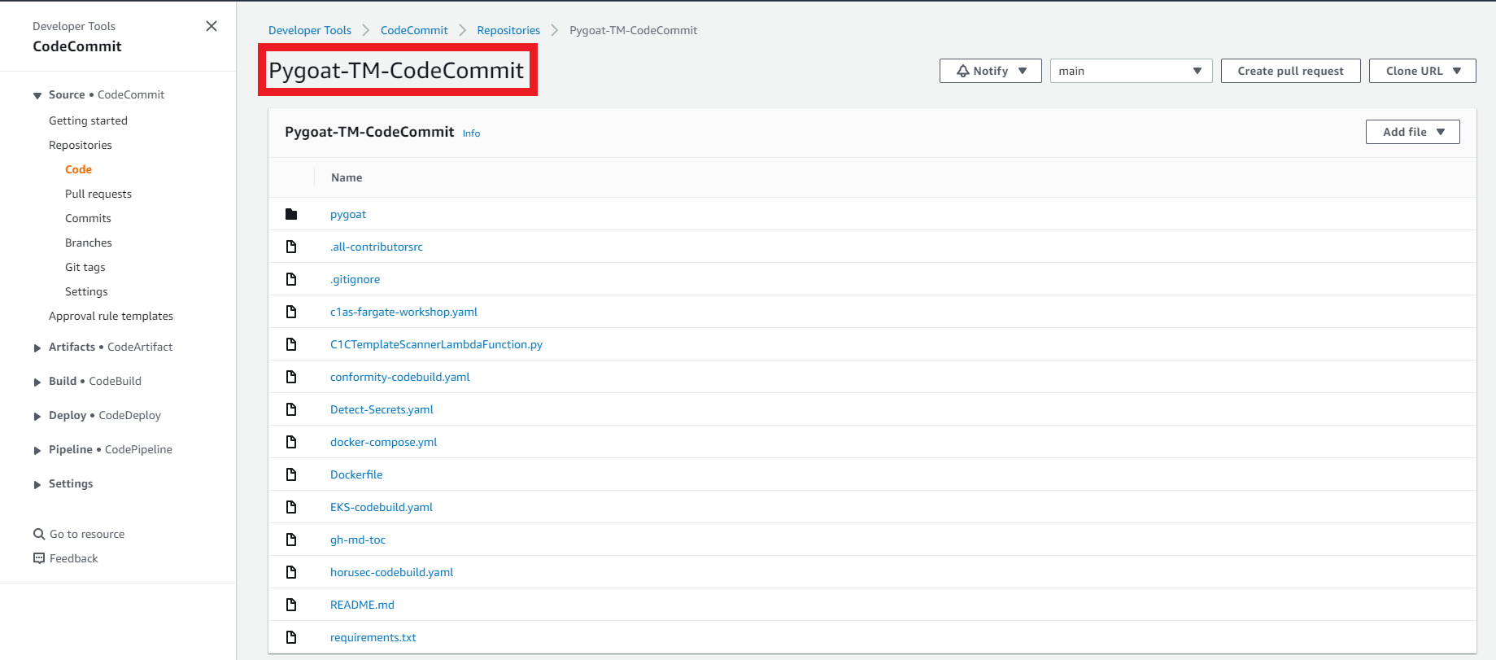Open EKS-codebuild.yaml file link
The image size is (1496, 660).
382,507
